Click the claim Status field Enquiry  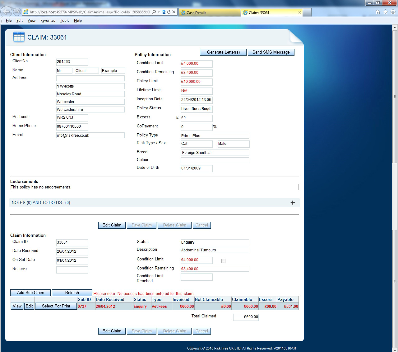click(x=215, y=242)
